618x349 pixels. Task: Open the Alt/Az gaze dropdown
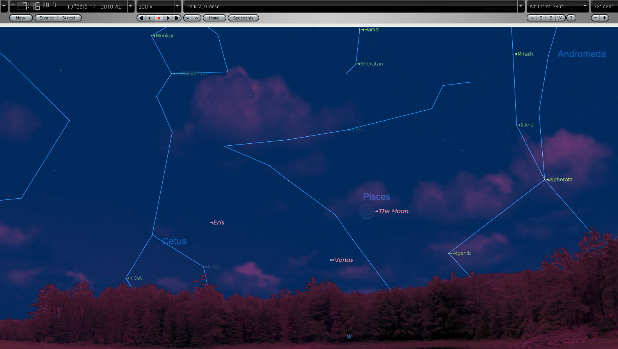(585, 6)
